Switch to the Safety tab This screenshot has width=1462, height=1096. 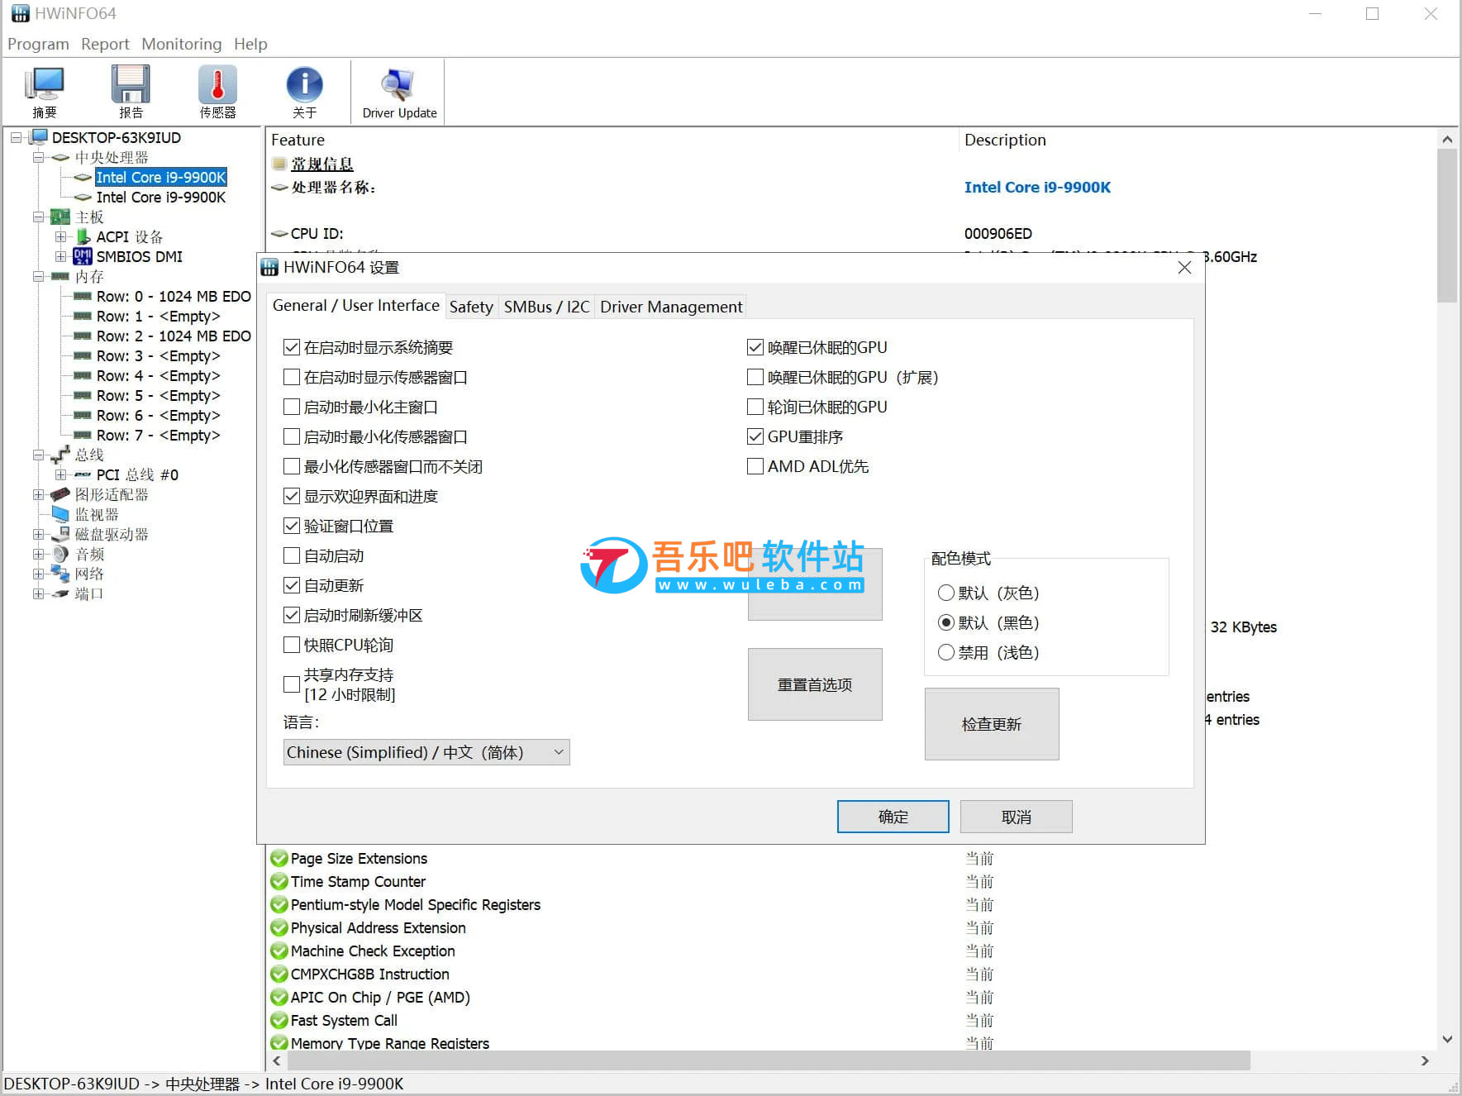471,307
